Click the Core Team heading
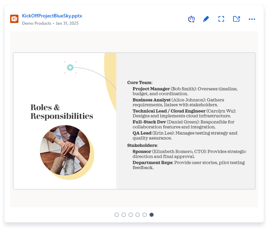Viewport: 269px width, 228px height. tap(139, 83)
